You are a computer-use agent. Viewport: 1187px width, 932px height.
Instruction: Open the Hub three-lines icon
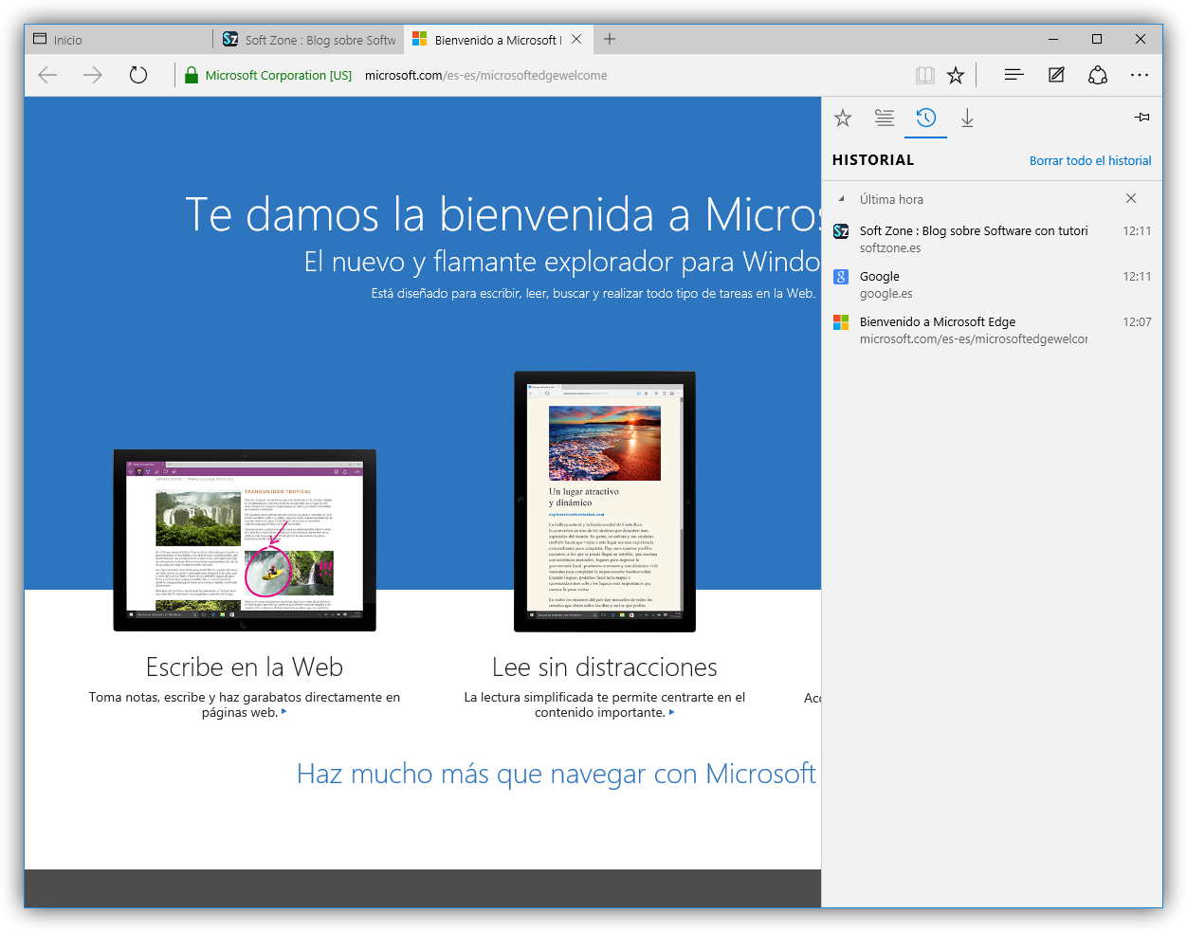(1014, 75)
